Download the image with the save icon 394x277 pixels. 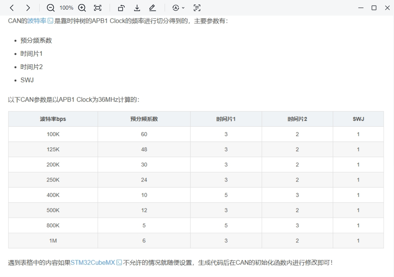click(137, 8)
